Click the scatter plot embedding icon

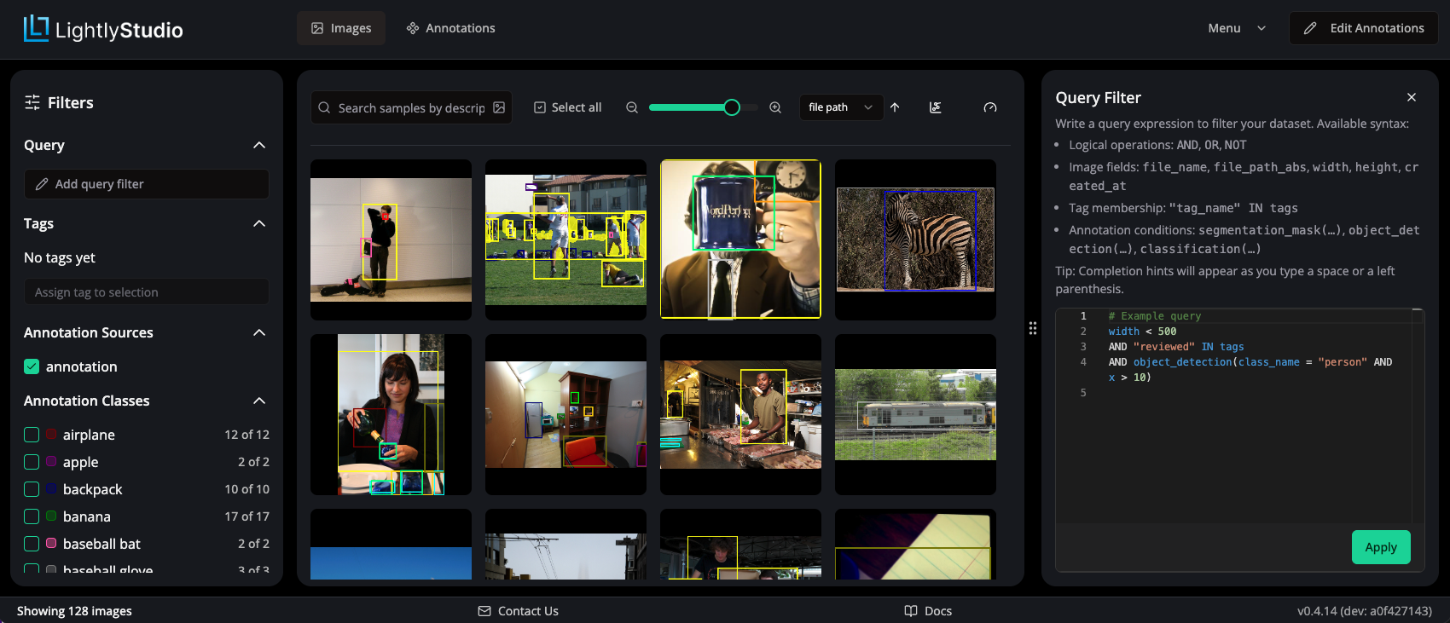pos(936,107)
